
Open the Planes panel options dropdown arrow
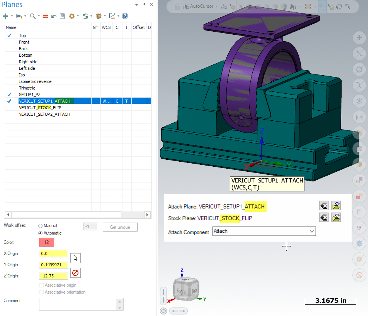136,5
